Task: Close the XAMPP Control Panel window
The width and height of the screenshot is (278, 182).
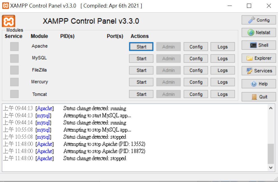Action: tap(269, 6)
